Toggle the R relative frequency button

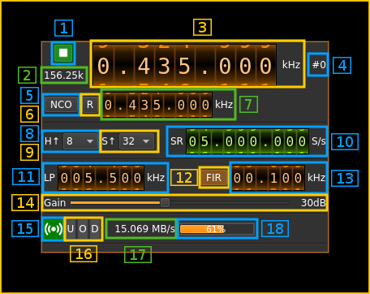pos(90,105)
